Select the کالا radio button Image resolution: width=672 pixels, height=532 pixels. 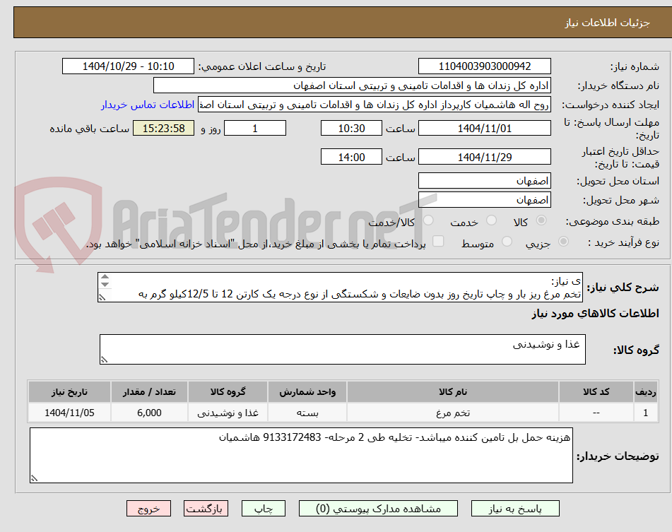(x=541, y=220)
